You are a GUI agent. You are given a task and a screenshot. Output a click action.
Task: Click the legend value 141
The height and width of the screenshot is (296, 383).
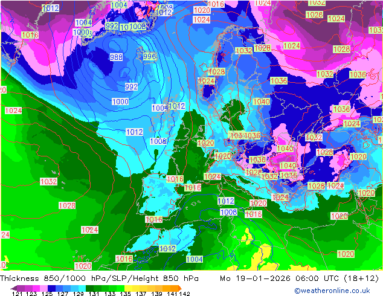[x=172, y=294]
